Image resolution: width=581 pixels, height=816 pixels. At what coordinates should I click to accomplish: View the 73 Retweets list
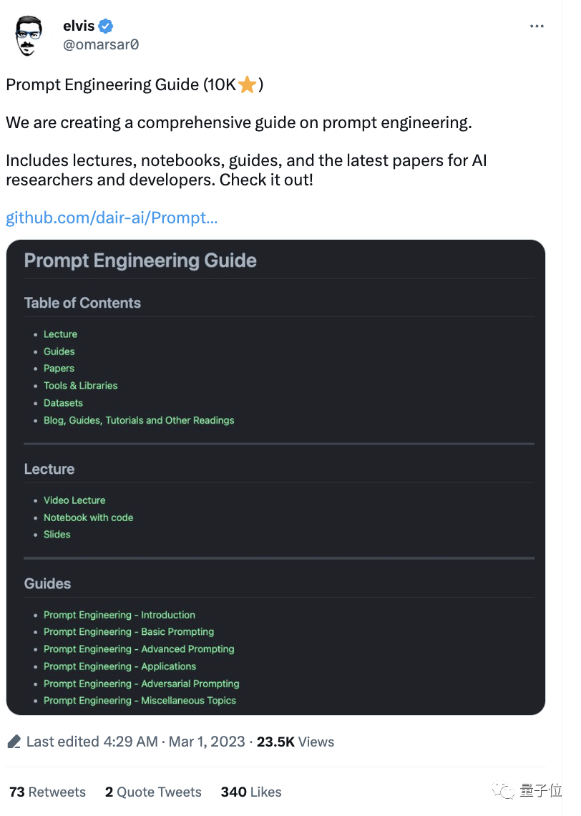(x=47, y=792)
